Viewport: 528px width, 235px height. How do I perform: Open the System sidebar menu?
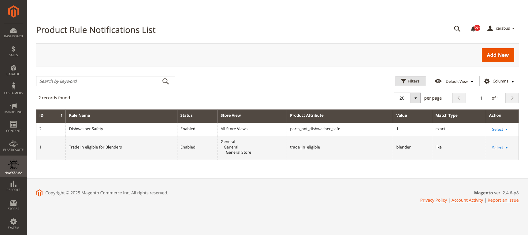point(13,224)
